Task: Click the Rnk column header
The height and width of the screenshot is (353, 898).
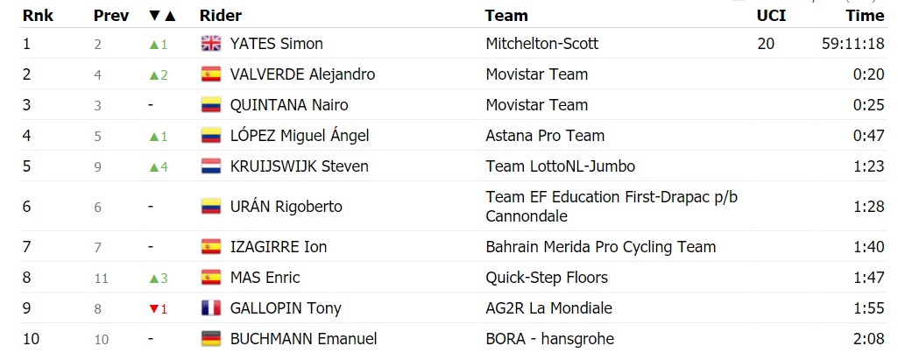Action: point(36,16)
